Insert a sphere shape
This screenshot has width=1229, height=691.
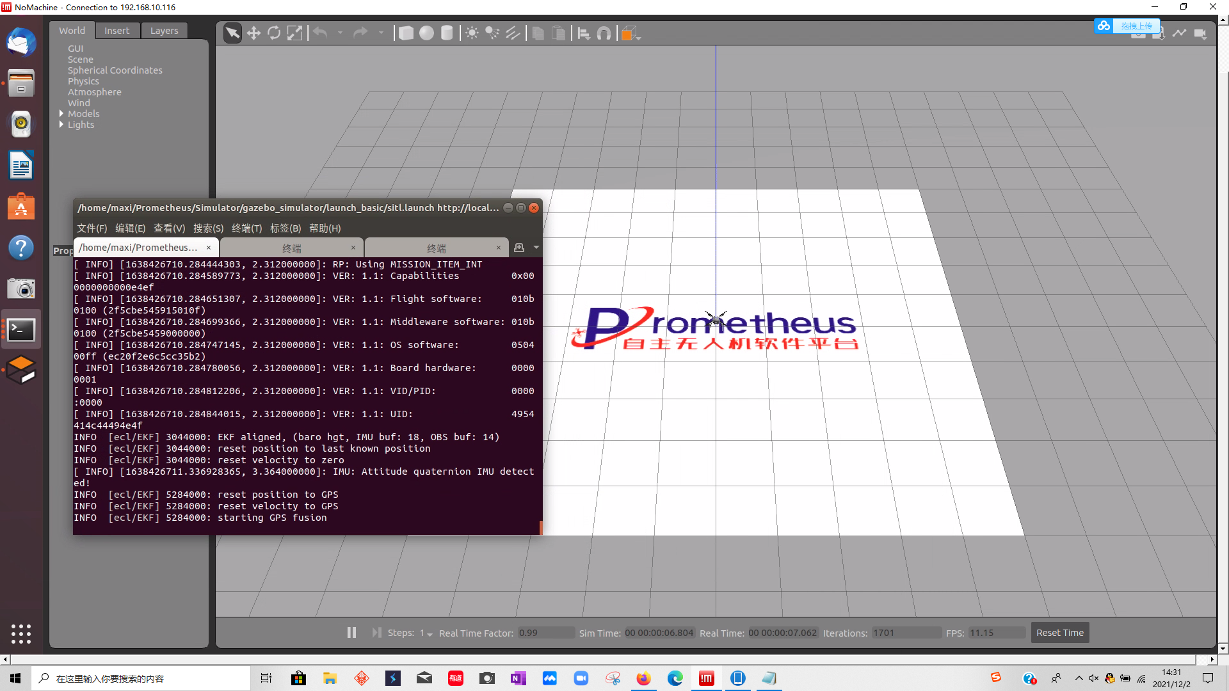426,33
